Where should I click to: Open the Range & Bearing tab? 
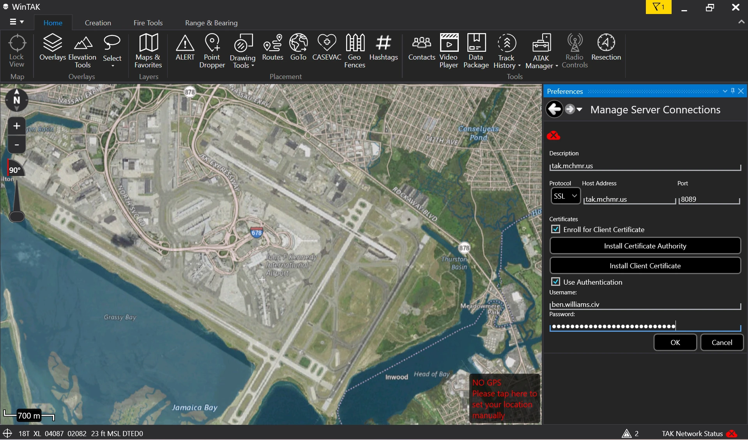tap(211, 23)
